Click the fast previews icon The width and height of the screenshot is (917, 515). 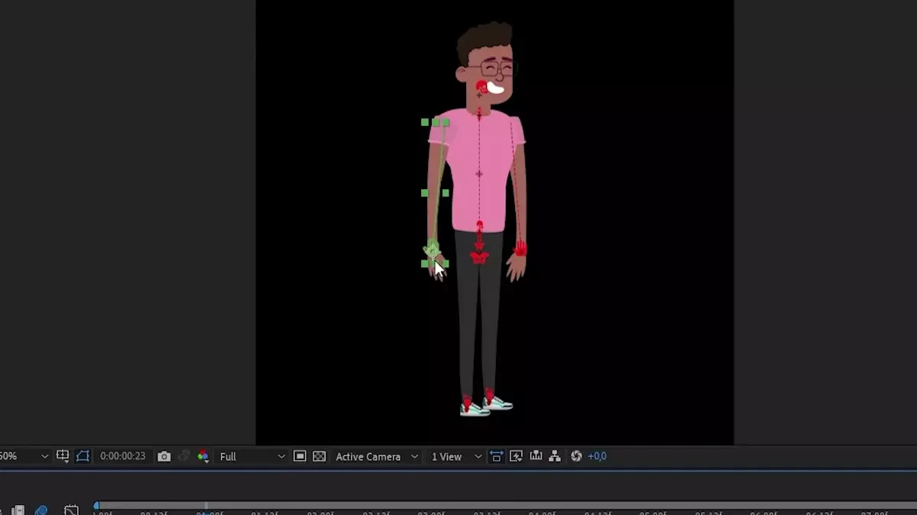516,456
